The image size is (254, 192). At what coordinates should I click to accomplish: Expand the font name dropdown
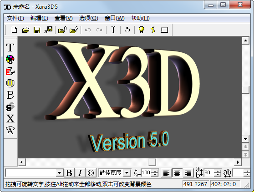60,173
